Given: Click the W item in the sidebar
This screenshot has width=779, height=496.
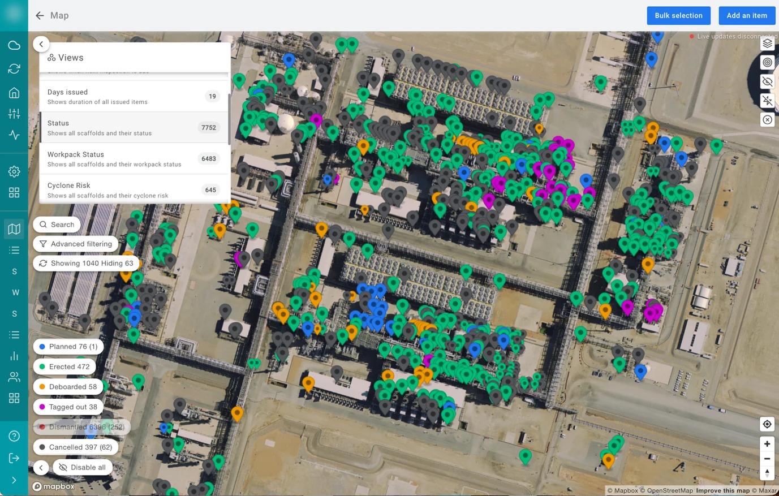Looking at the screenshot, I should point(15,292).
